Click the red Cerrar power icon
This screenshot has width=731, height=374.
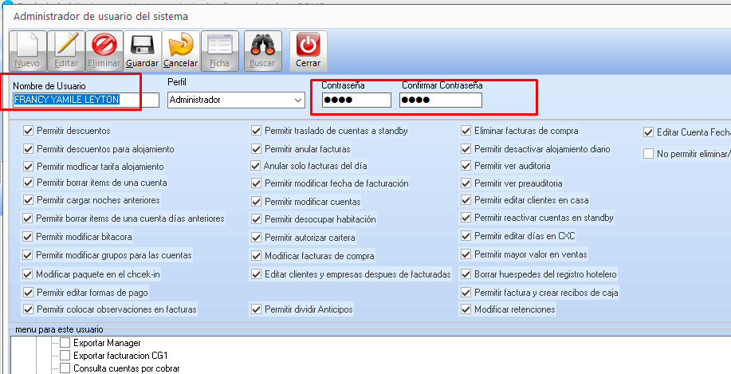(308, 45)
